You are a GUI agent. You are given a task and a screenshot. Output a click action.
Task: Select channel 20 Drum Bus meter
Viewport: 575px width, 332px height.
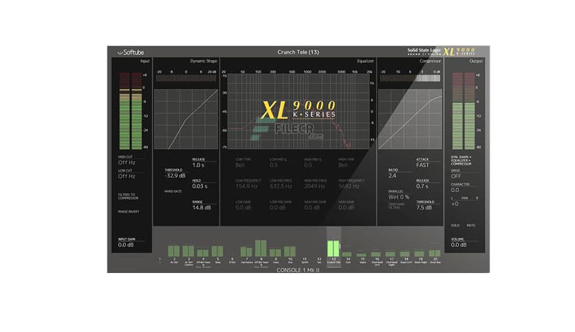click(x=435, y=253)
